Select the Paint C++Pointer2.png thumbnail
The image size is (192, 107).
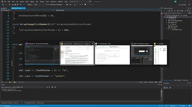pos(113,53)
